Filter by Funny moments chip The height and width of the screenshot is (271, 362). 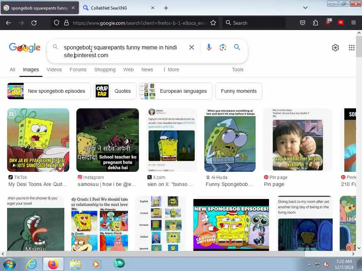(x=239, y=91)
